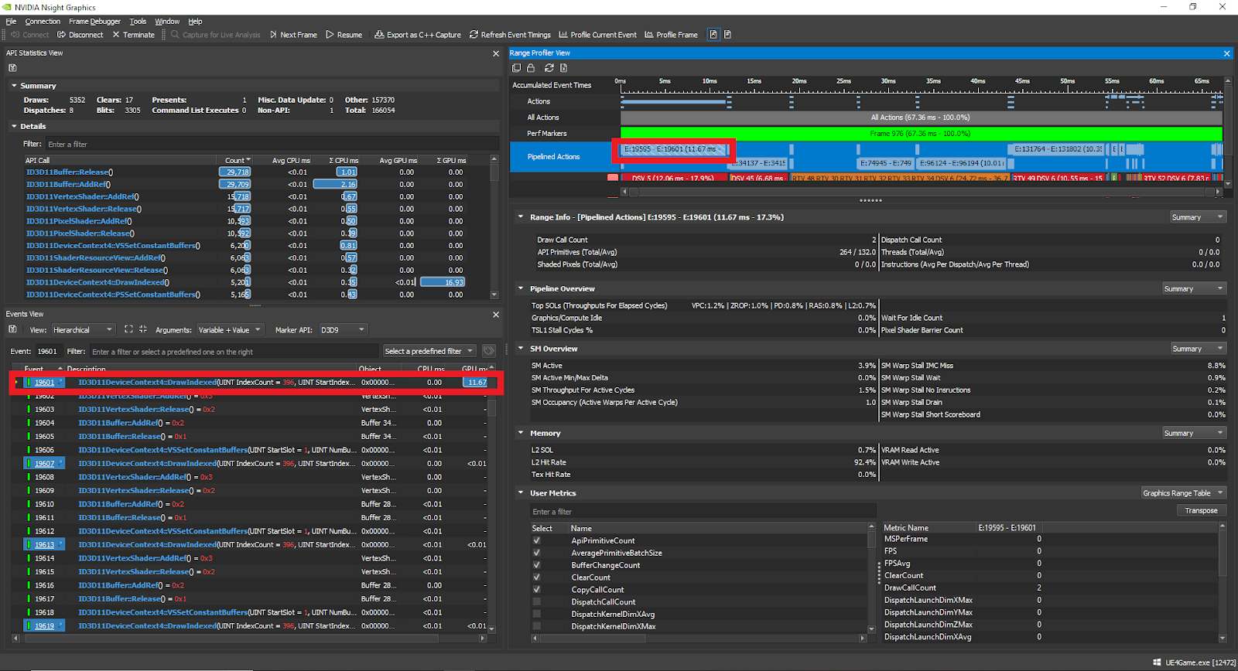Click the Connect toolbar button
Image resolution: width=1238 pixels, height=671 pixels.
click(x=30, y=35)
